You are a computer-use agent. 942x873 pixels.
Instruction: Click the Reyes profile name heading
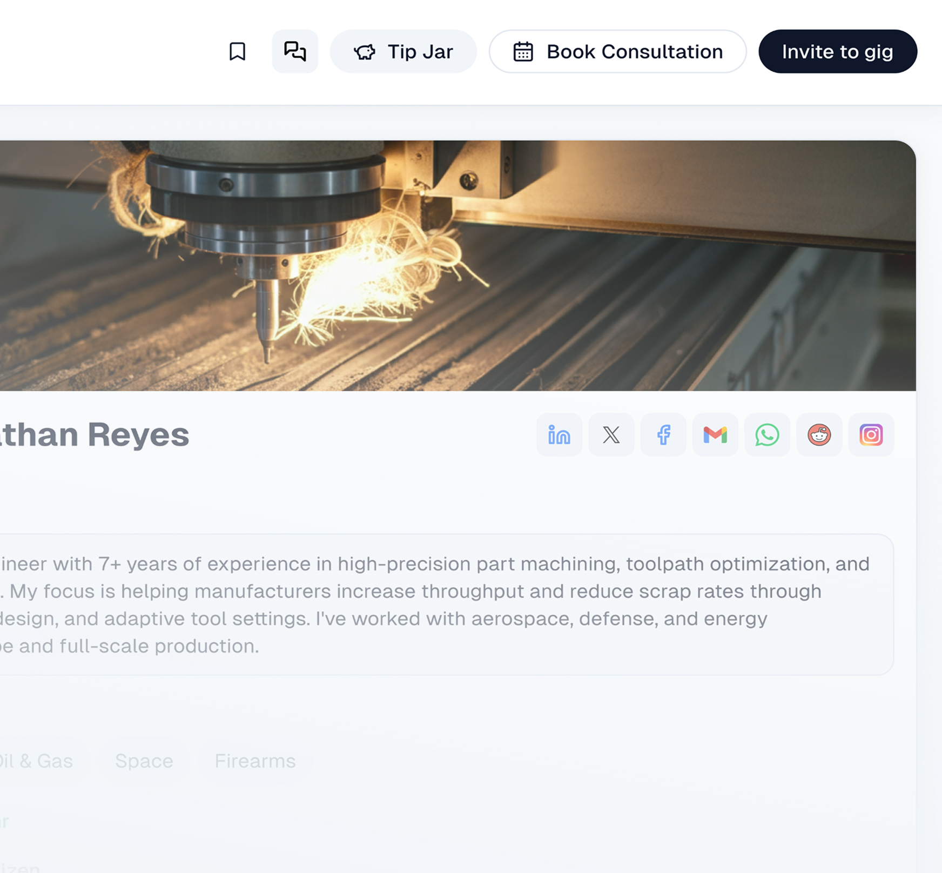point(95,434)
